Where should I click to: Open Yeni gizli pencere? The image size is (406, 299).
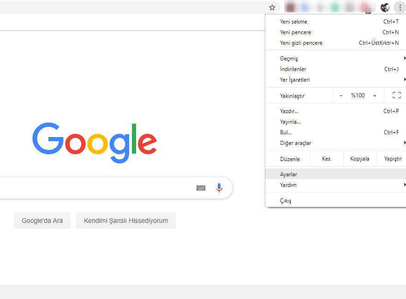pyautogui.click(x=335, y=43)
